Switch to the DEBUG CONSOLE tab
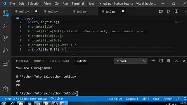The width and height of the screenshot is (187, 105). coord(59,61)
